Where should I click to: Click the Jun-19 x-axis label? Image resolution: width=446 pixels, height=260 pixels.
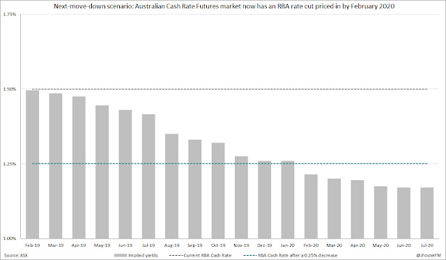tap(125, 245)
